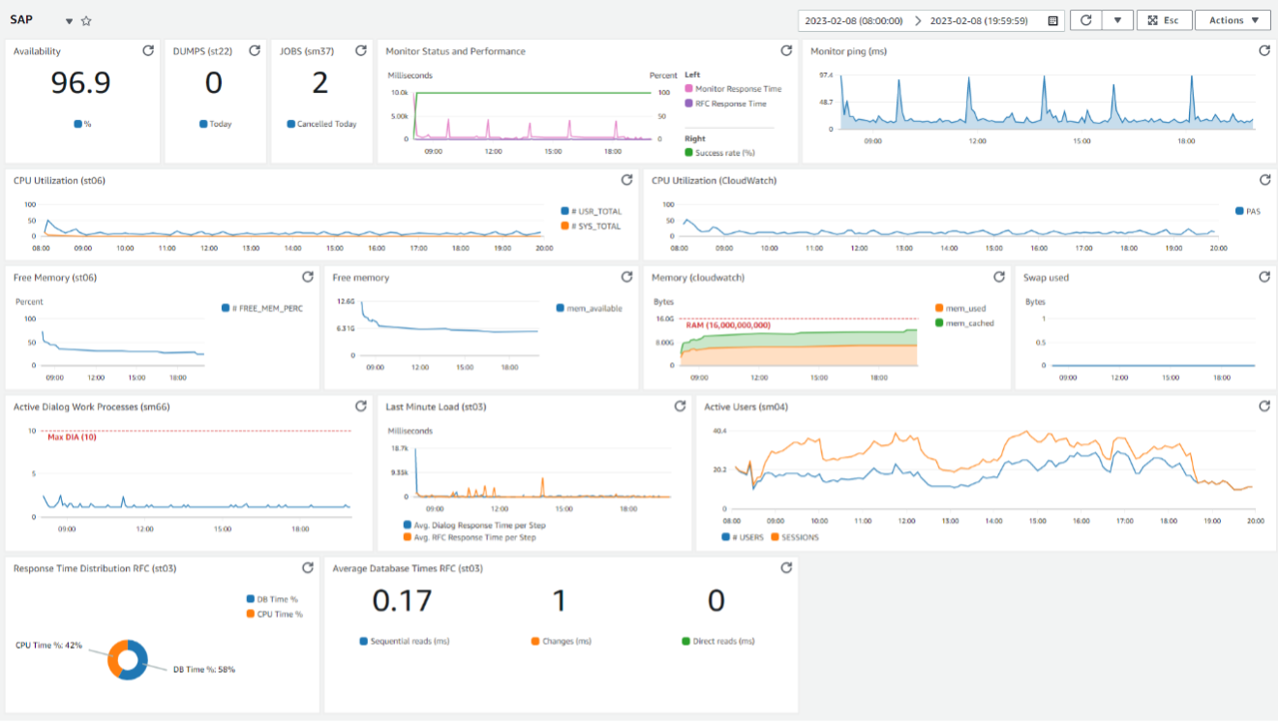This screenshot has width=1278, height=724.
Task: Refresh Response Time Distribution RFC widget
Action: click(308, 568)
